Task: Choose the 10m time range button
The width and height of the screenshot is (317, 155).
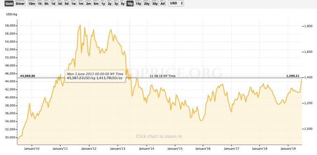Action: (32, 4)
